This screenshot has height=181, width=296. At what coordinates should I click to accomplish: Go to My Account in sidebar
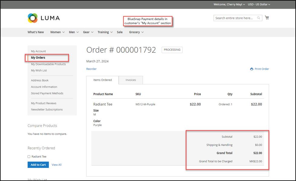click(x=38, y=51)
